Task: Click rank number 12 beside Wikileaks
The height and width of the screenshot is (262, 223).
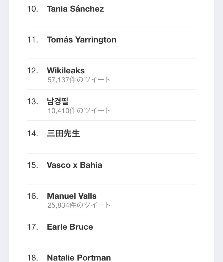Action: click(x=32, y=71)
